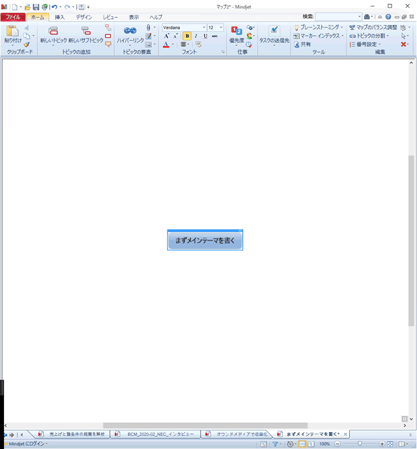Click the Save icon in quick access toolbar
This screenshot has height=449, width=417.
click(36, 7)
